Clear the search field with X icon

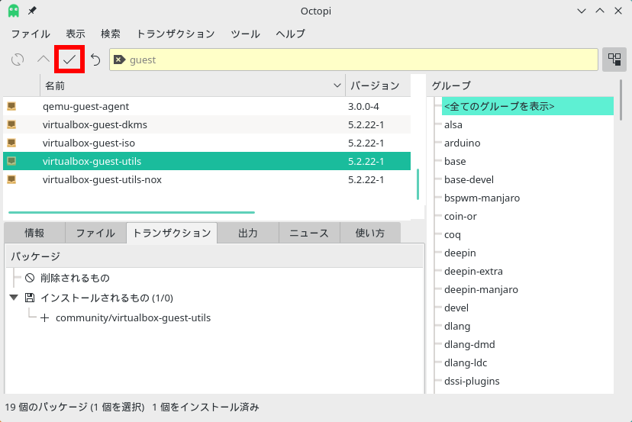click(x=119, y=60)
